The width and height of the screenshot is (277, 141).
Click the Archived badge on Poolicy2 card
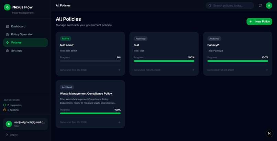(x=214, y=39)
